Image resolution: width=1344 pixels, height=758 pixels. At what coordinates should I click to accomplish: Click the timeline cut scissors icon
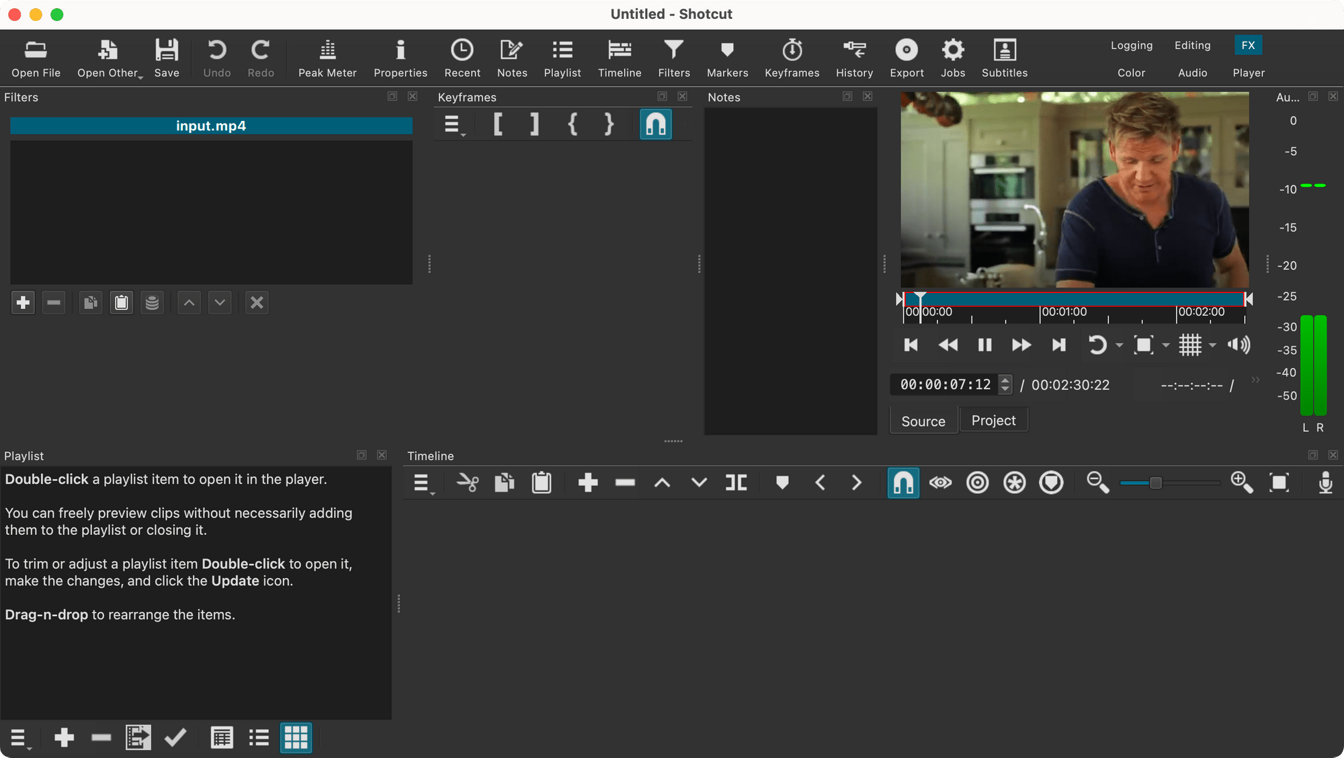tap(467, 482)
